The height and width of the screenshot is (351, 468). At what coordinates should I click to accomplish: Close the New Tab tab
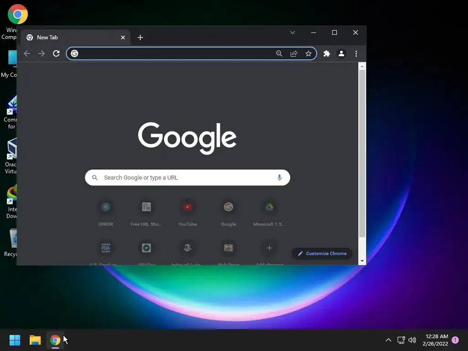(122, 37)
